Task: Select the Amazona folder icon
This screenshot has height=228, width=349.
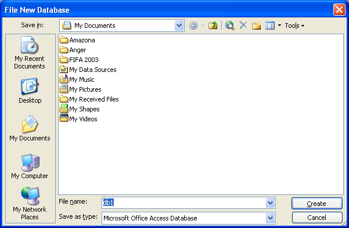Action: pyautogui.click(x=64, y=40)
